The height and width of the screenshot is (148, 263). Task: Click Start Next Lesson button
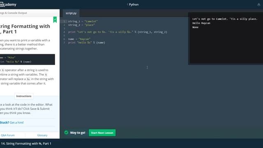102,133
